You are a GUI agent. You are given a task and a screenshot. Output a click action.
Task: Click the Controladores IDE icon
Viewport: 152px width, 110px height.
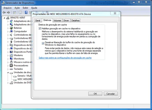click(x=11, y=38)
